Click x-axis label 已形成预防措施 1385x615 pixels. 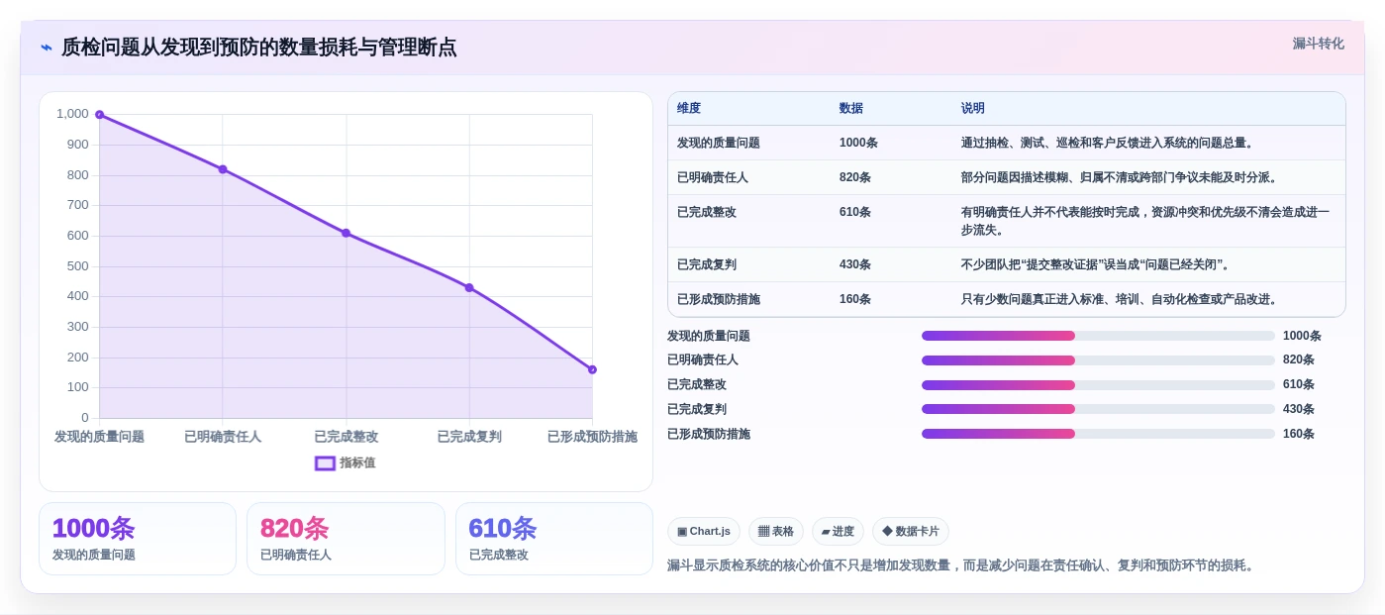pyautogui.click(x=592, y=437)
